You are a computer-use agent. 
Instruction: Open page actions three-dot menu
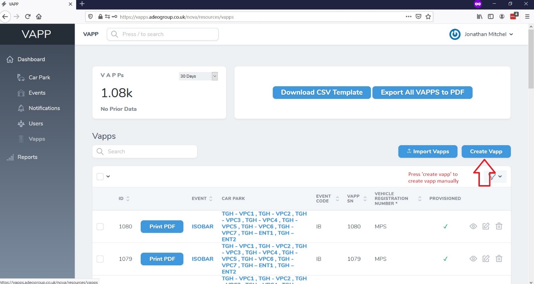coord(409,16)
